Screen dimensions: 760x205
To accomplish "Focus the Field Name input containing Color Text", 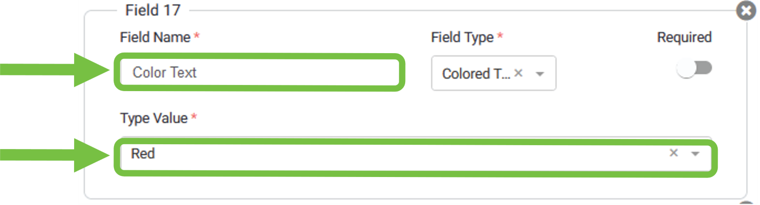I will (x=259, y=72).
